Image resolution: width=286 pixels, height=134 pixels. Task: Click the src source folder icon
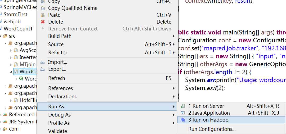click(x=5, y=36)
